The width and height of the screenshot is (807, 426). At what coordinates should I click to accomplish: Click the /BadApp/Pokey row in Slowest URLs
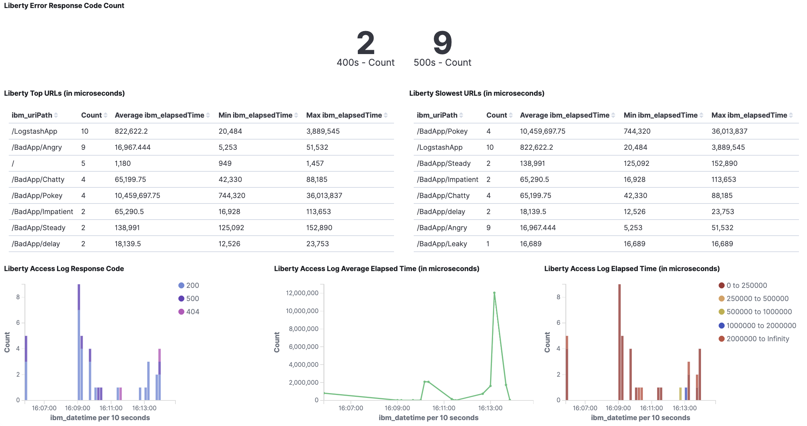click(x=442, y=132)
